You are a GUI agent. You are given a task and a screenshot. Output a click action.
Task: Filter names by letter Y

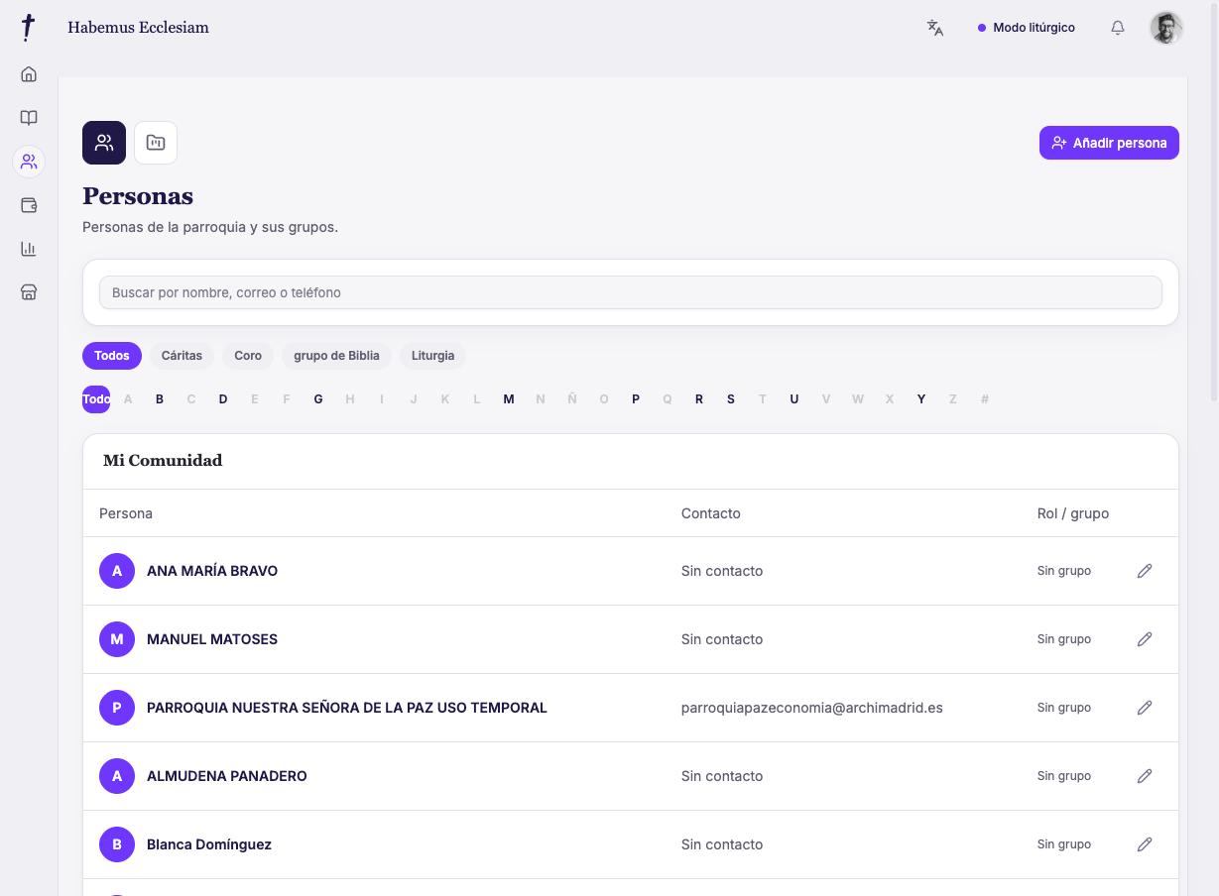(x=921, y=399)
